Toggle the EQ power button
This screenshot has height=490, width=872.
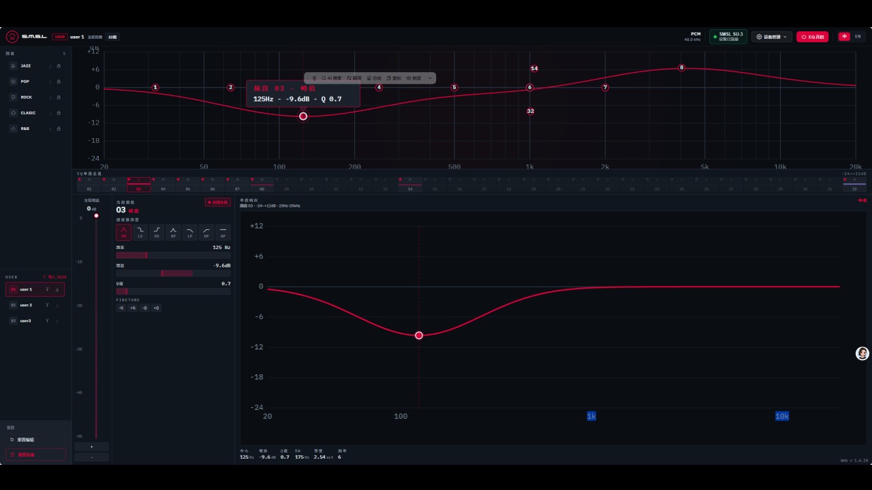(813, 37)
